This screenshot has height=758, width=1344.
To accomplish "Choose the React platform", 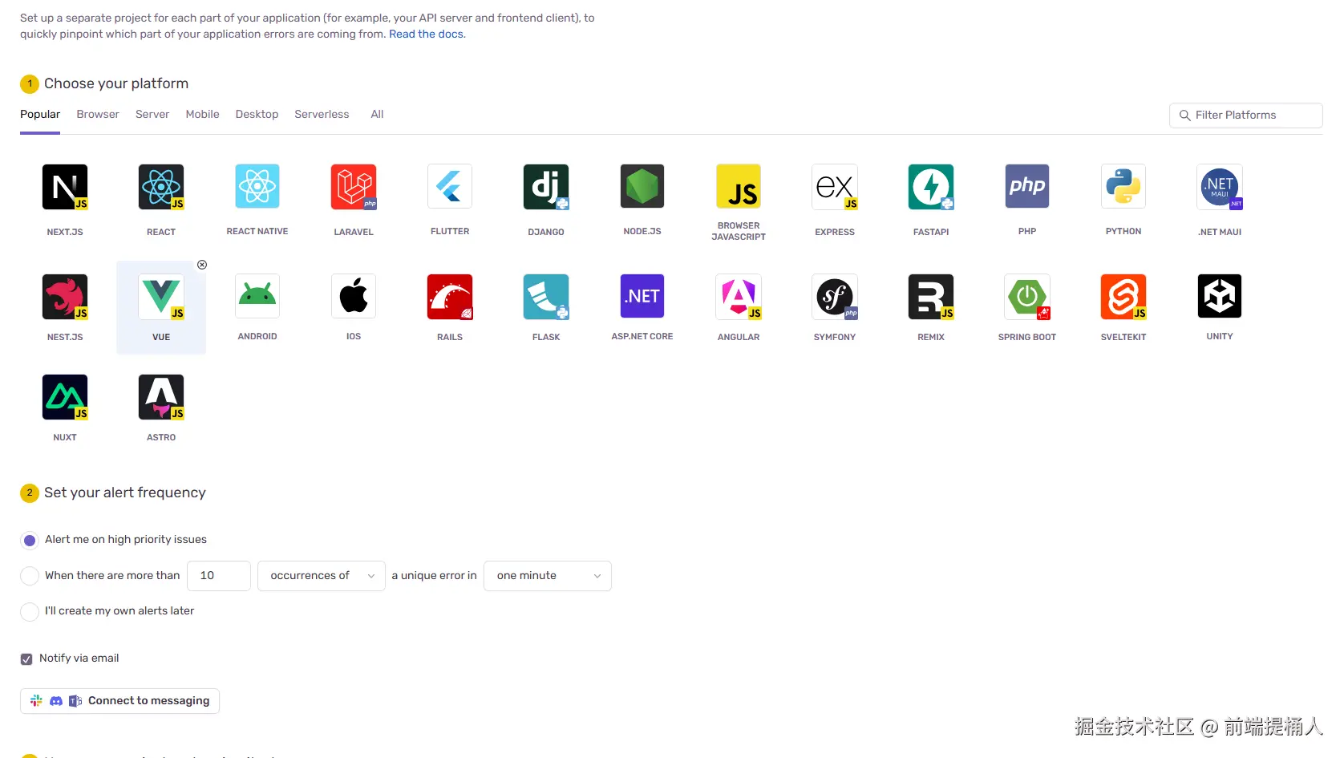I will tap(160, 186).
